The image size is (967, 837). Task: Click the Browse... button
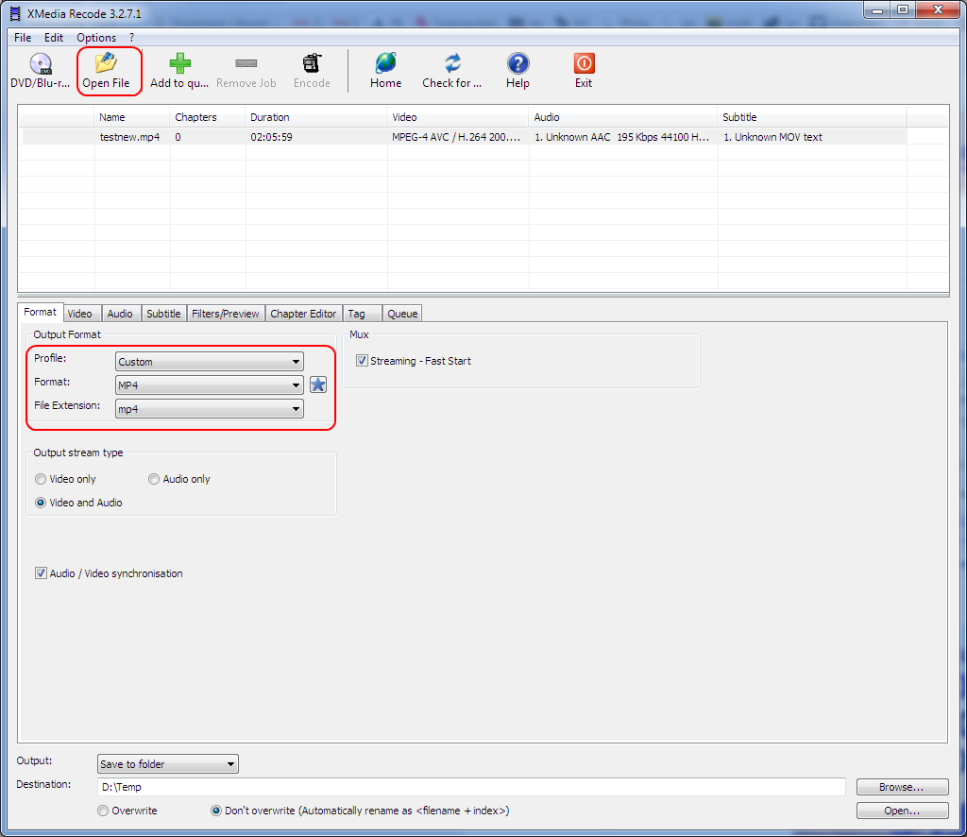pyautogui.click(x=902, y=787)
